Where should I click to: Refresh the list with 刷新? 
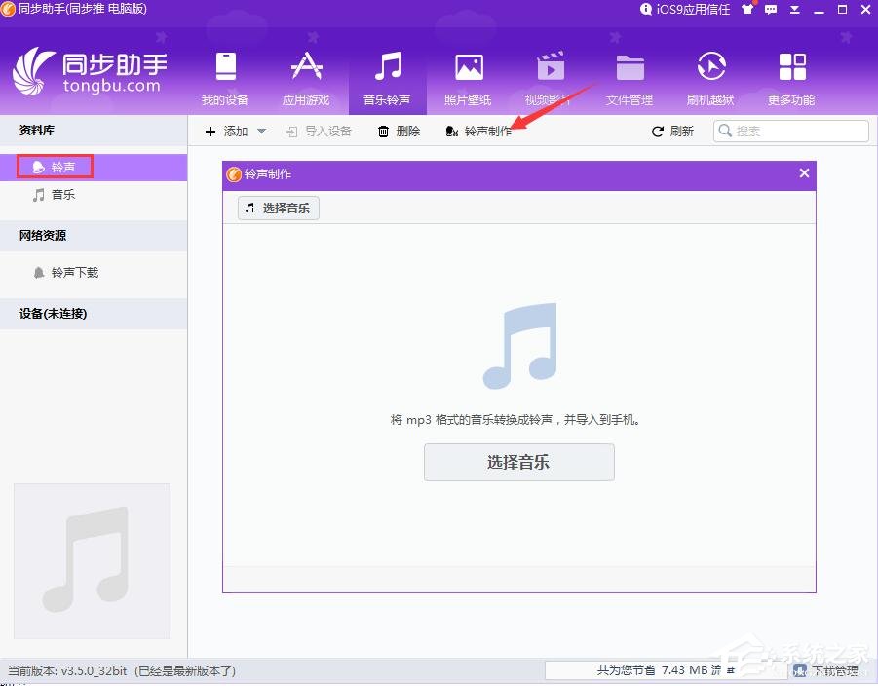coord(672,131)
